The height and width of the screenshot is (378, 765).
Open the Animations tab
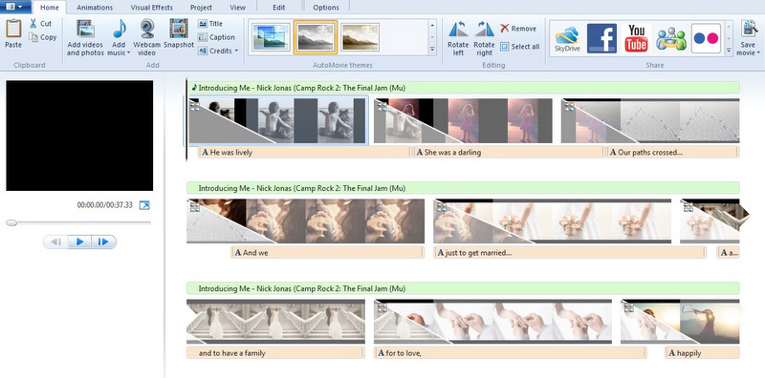pyautogui.click(x=95, y=8)
